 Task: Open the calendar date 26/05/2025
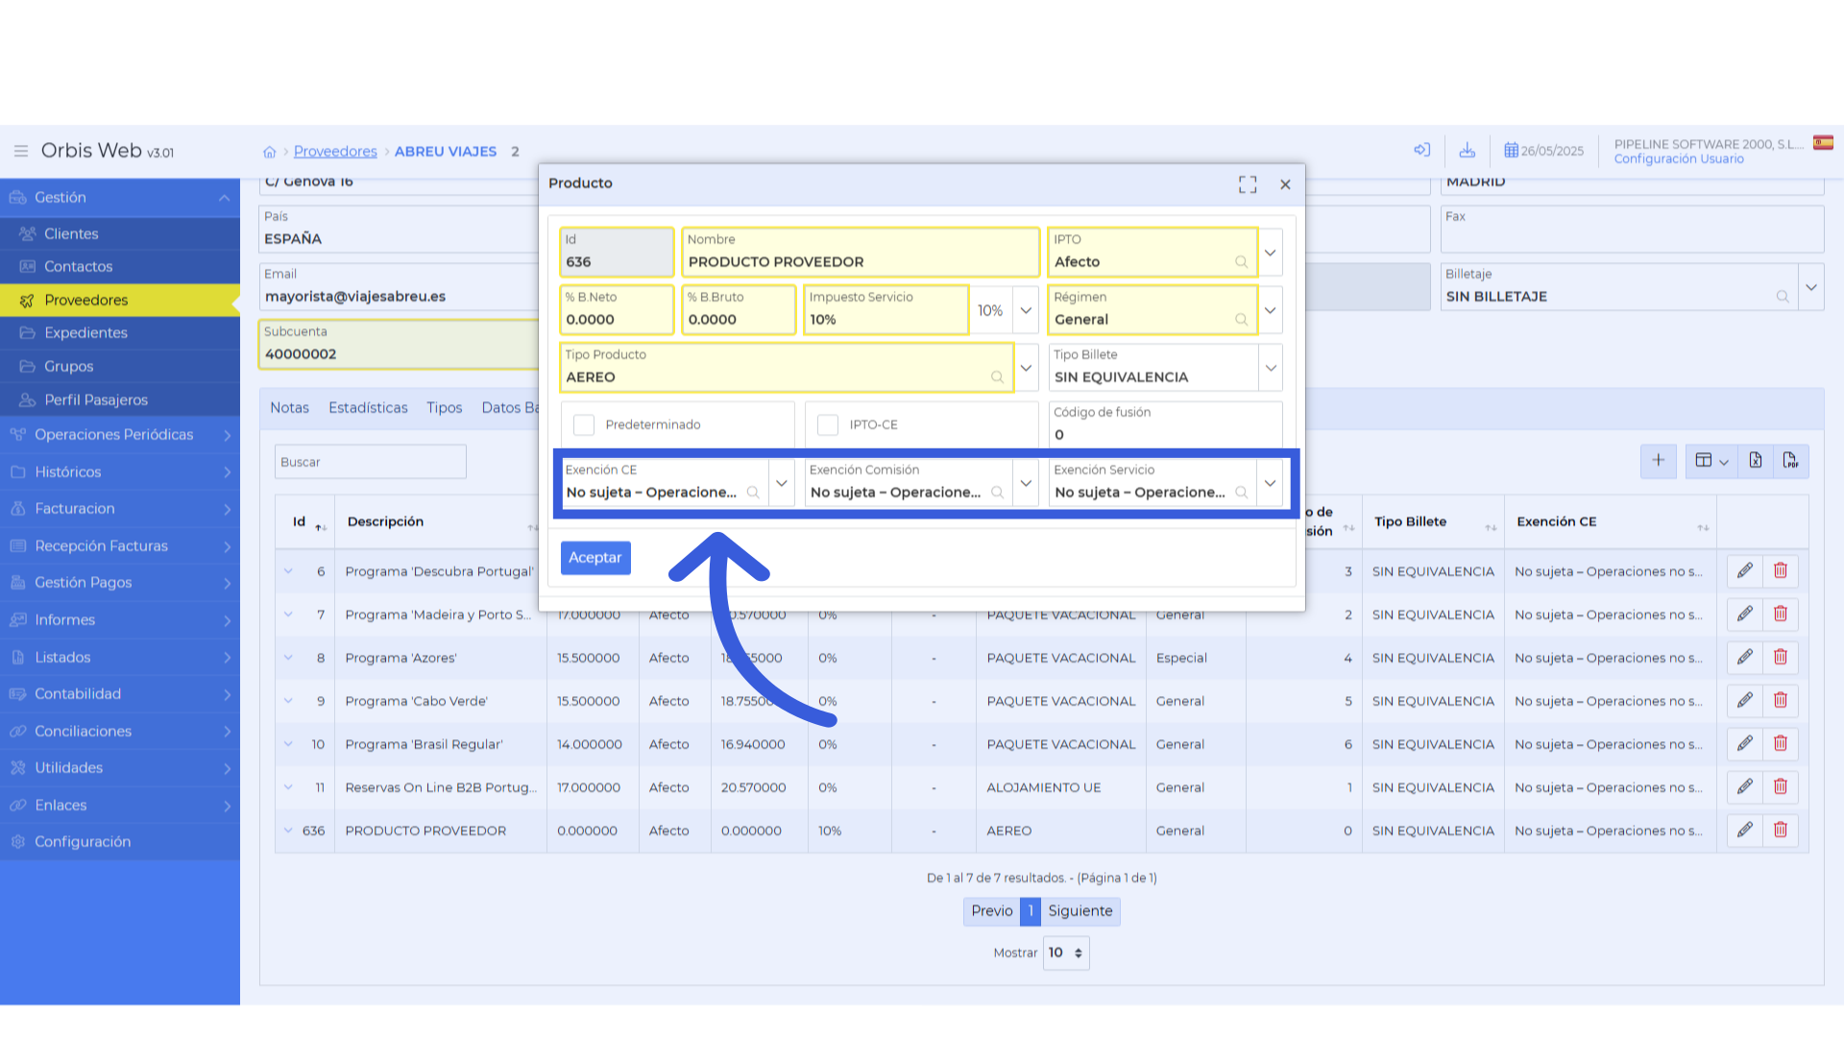(1543, 151)
